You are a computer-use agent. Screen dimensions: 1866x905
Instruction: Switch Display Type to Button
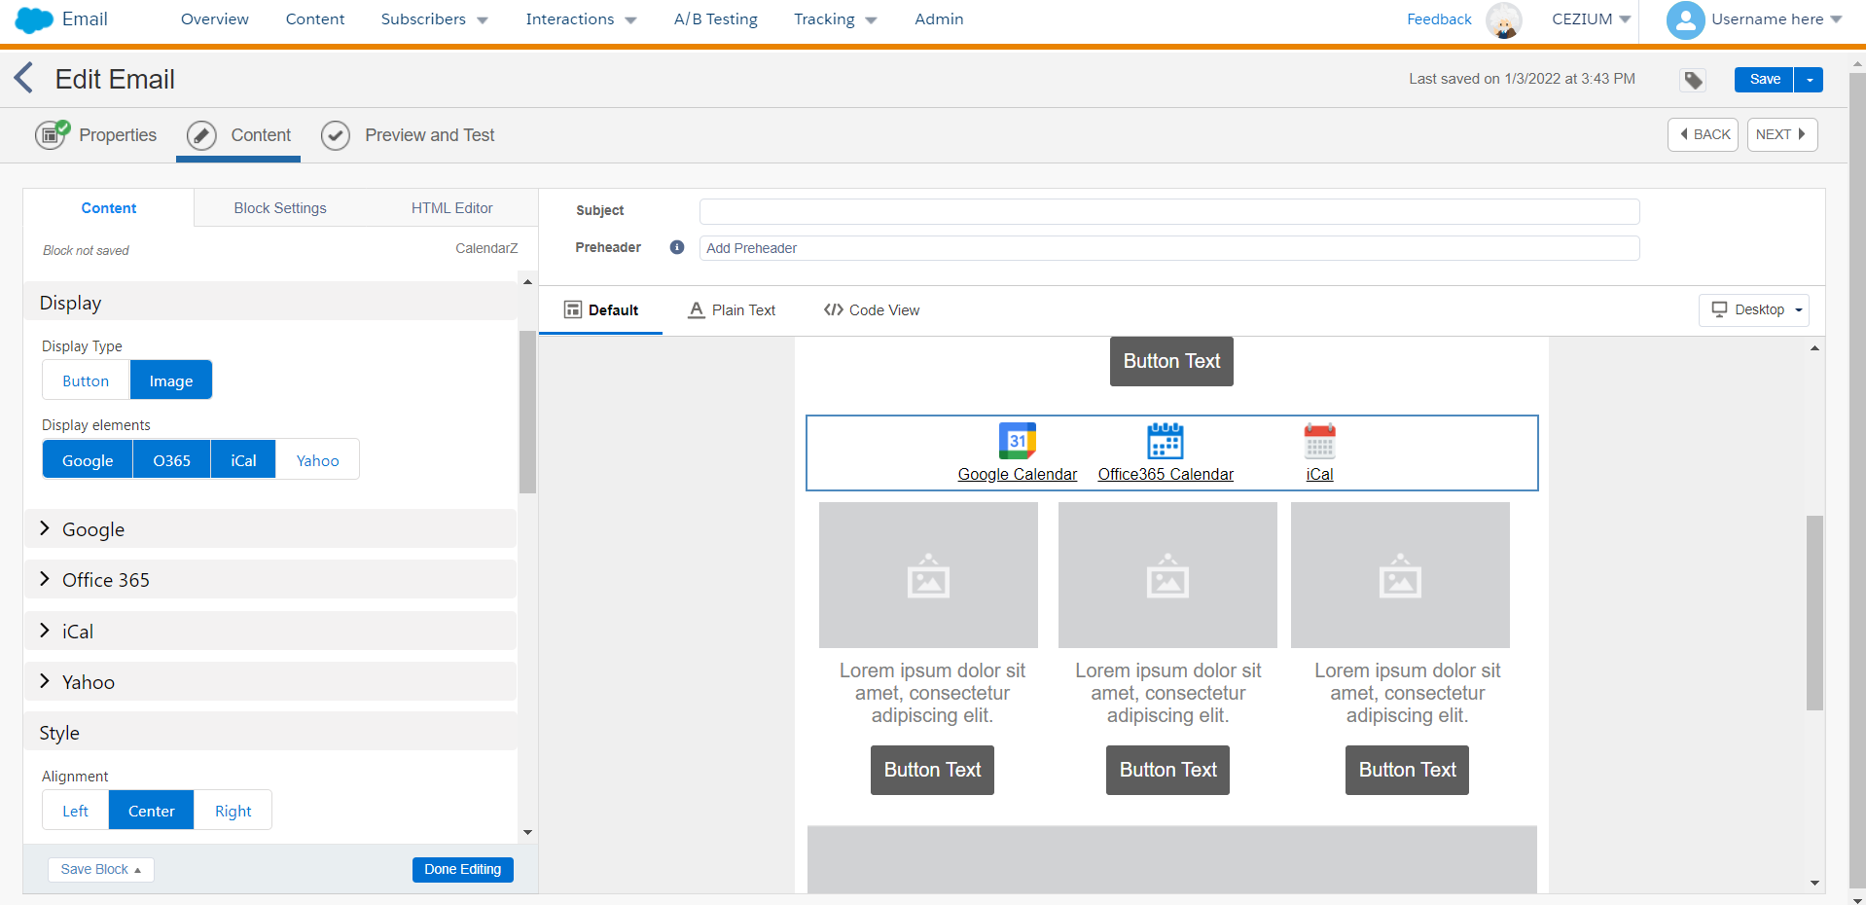(x=85, y=380)
